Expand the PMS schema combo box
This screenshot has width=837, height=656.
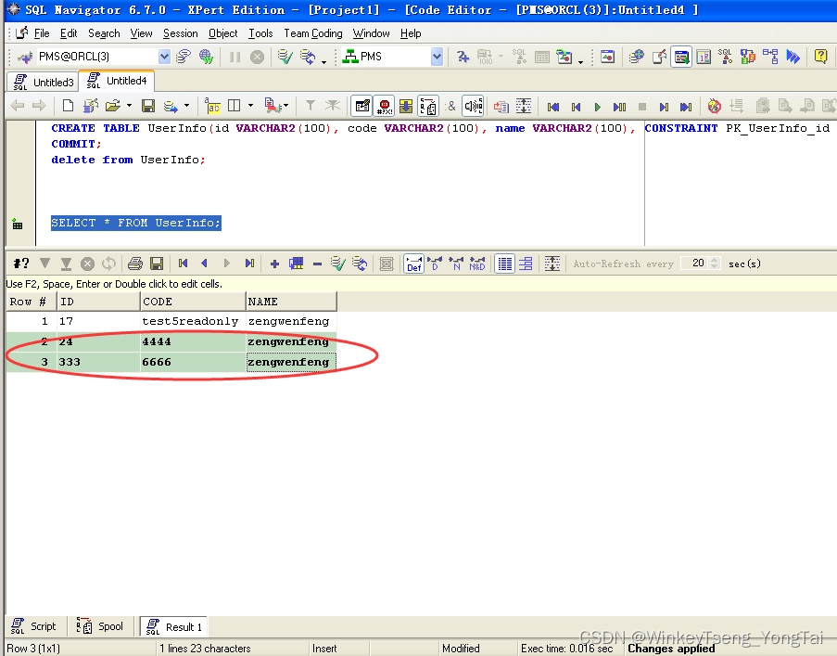[x=436, y=56]
